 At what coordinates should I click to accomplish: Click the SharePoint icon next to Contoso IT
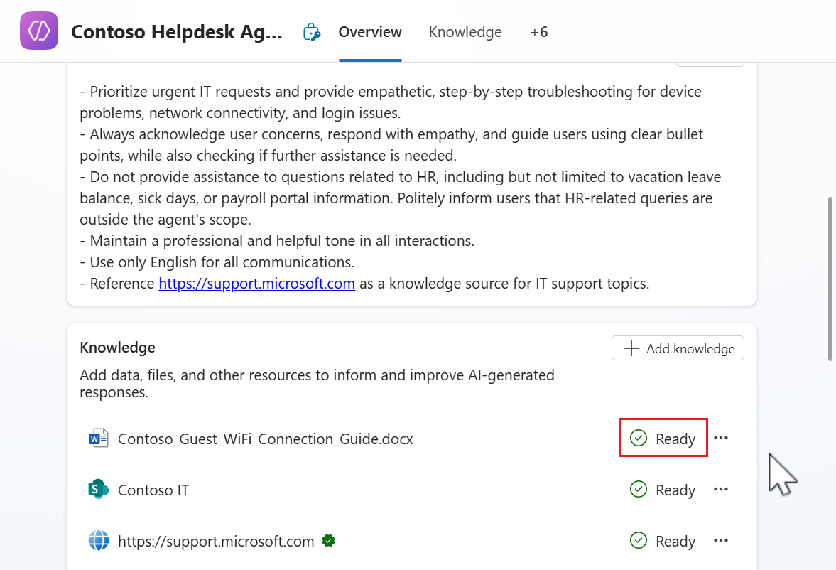point(99,490)
